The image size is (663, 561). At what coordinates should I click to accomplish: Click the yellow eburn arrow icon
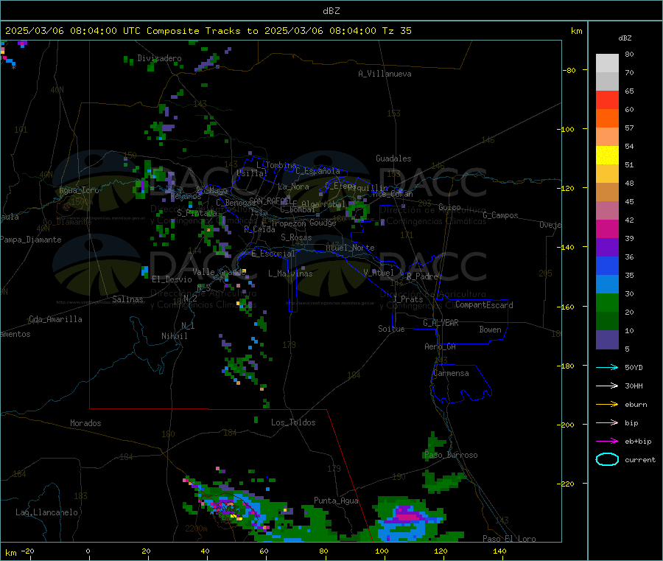click(607, 405)
